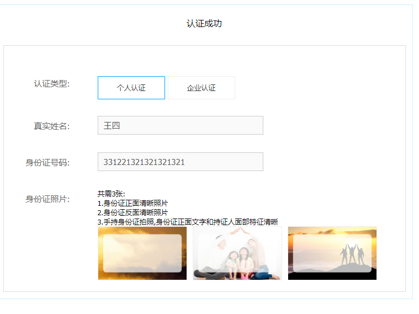Click the 真实姓名 field containing 王四

[180, 125]
